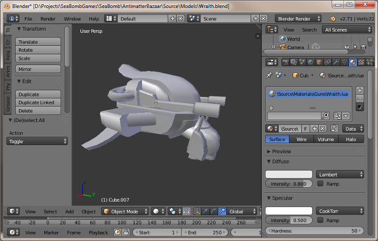This screenshot has height=241, width=378.
Task: Delete the current Scene with X button
Action: click(264, 18)
